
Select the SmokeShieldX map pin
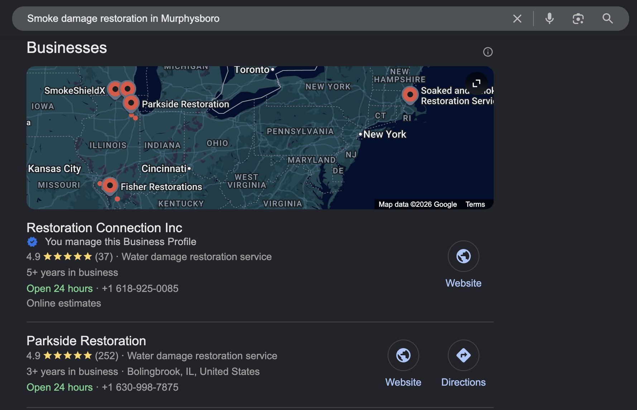(x=115, y=89)
